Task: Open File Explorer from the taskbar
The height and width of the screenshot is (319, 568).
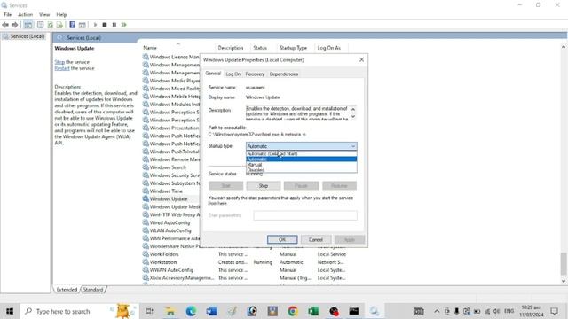Action: click(x=170, y=311)
